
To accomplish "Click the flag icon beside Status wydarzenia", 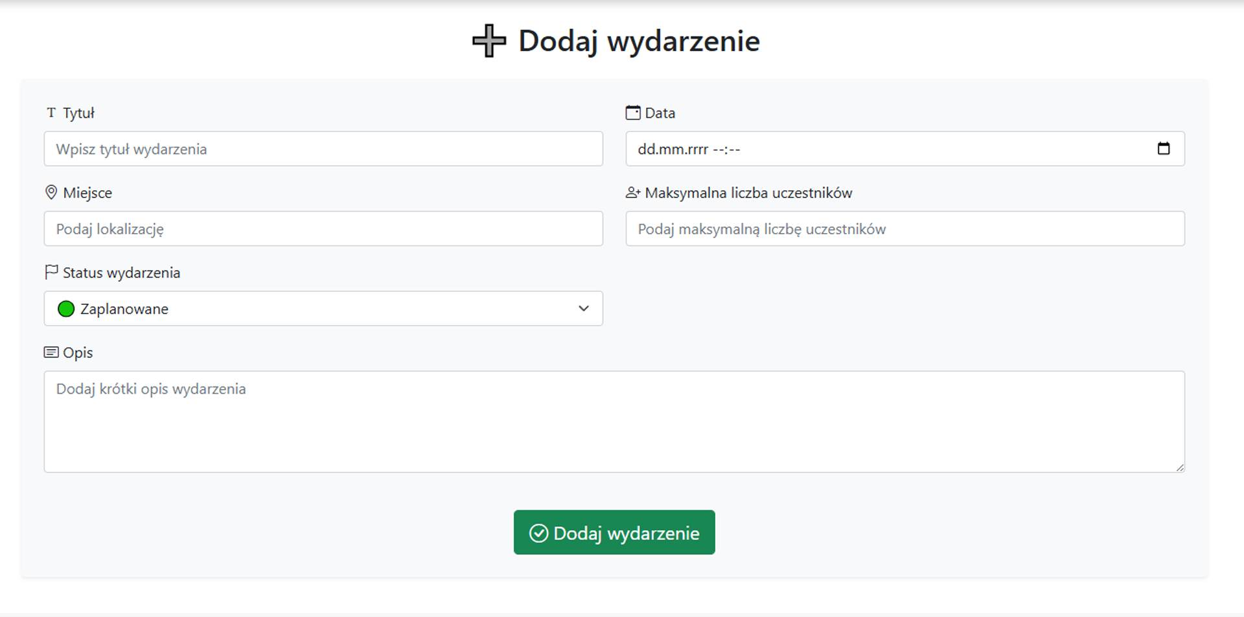I will coord(51,272).
